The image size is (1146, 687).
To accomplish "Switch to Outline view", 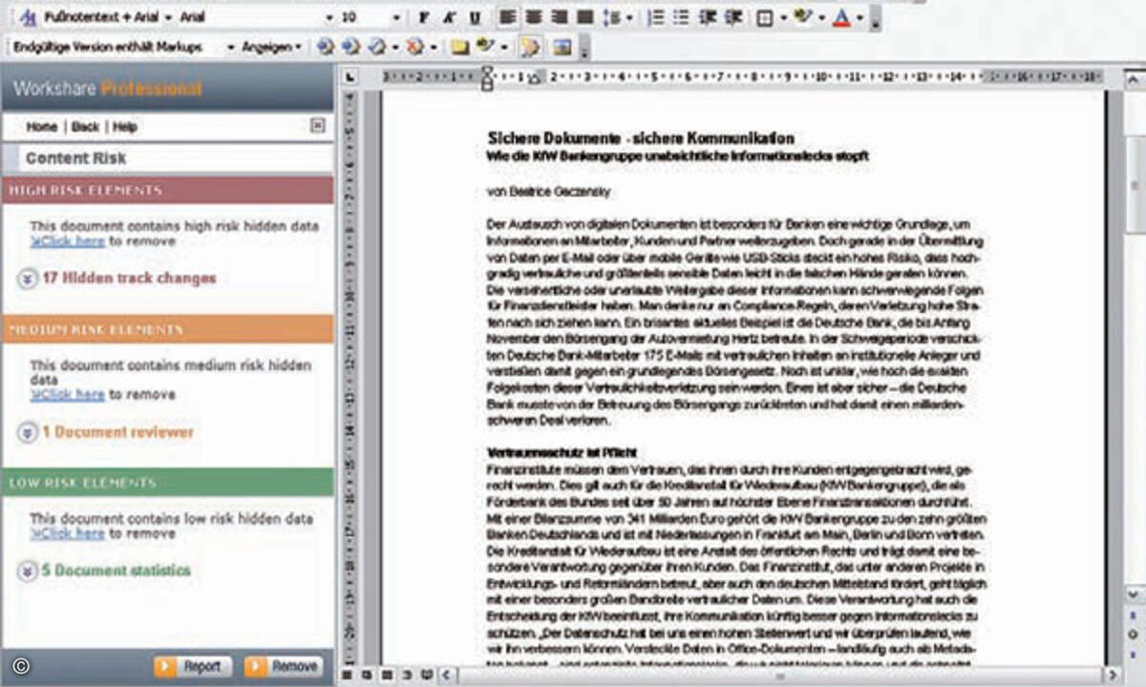I will tap(408, 675).
